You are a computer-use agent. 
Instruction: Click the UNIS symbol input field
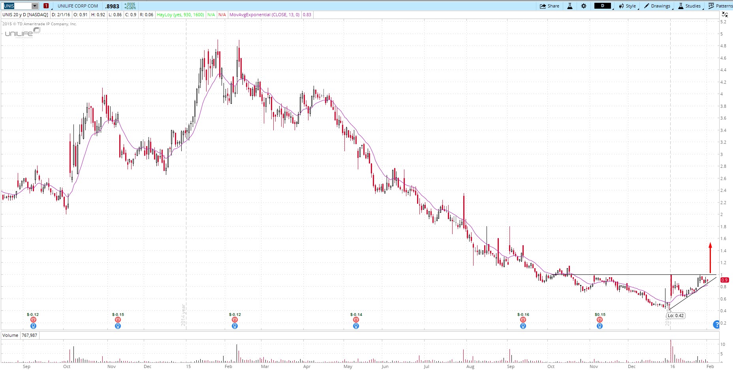click(17, 6)
